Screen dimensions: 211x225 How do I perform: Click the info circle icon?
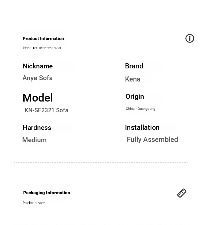point(190,38)
